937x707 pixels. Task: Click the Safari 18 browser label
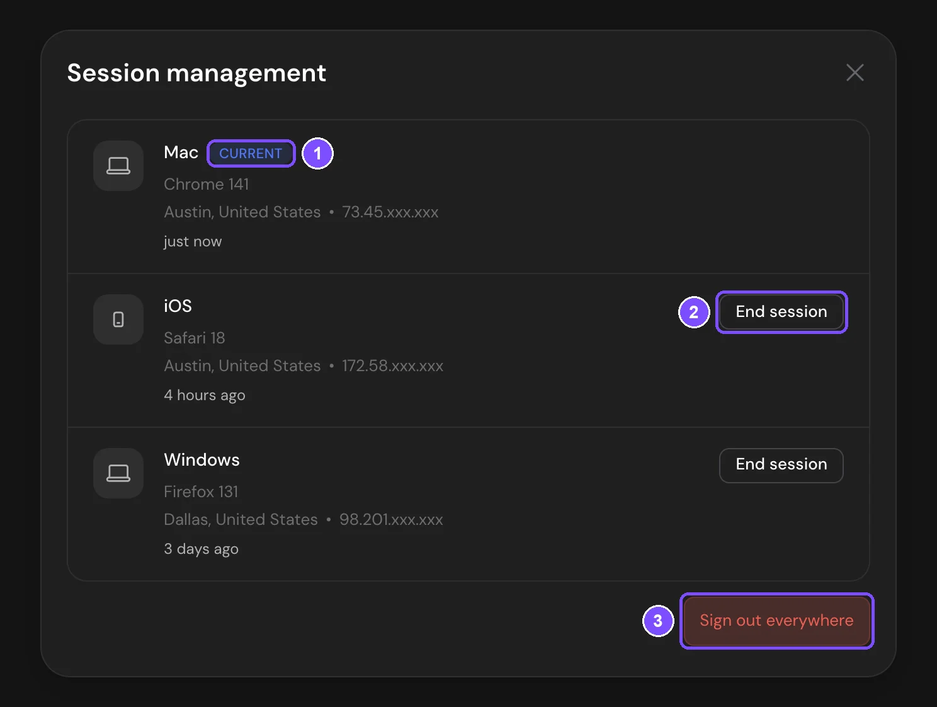click(x=194, y=338)
